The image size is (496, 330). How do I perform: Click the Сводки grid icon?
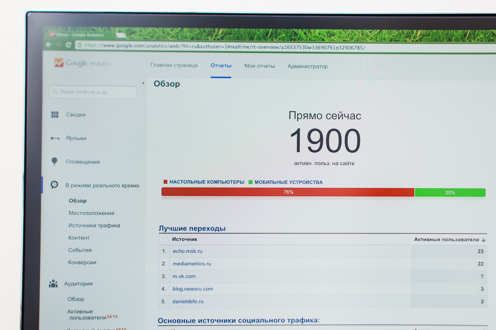(x=55, y=114)
